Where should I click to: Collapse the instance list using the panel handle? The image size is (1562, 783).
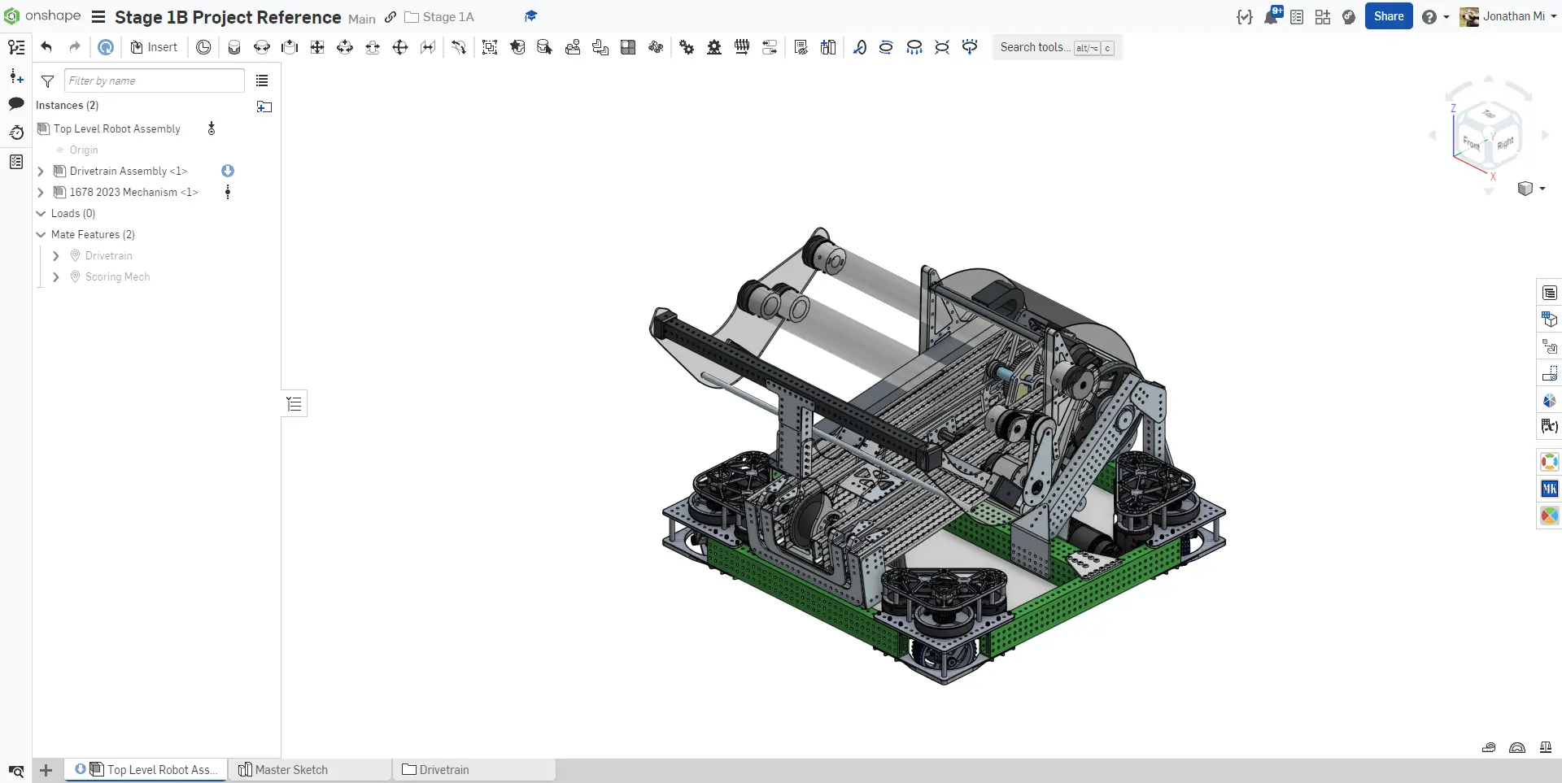(295, 404)
